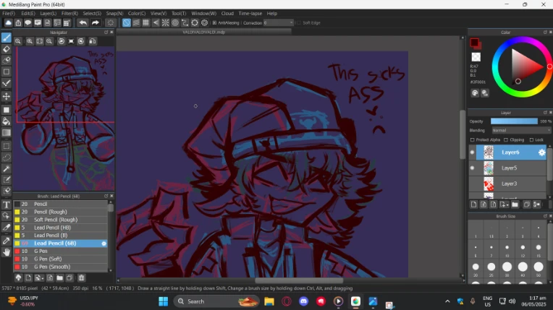Click taskbar Search box
The height and width of the screenshot is (310, 553).
click(216, 301)
